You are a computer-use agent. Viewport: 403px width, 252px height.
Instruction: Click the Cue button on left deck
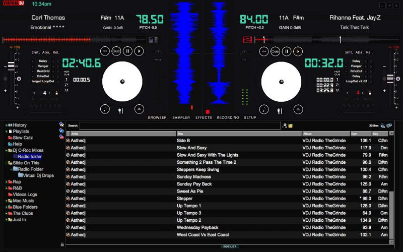(x=116, y=51)
